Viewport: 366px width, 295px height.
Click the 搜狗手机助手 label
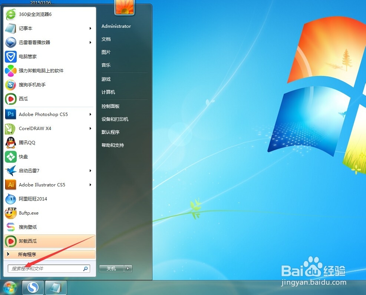point(32,84)
